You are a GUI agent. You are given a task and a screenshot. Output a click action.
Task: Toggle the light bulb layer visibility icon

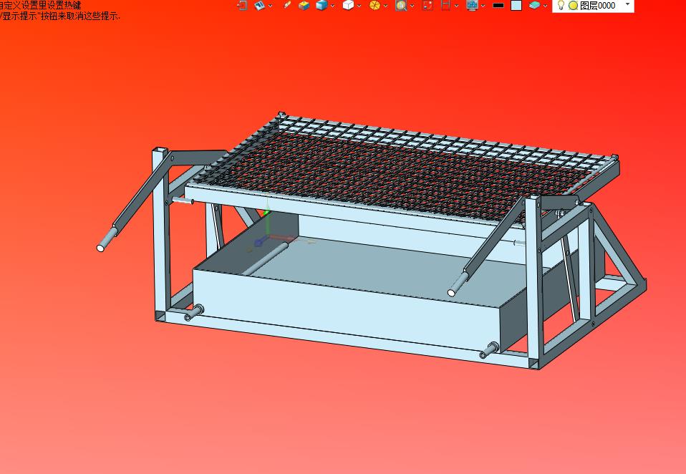point(561,5)
